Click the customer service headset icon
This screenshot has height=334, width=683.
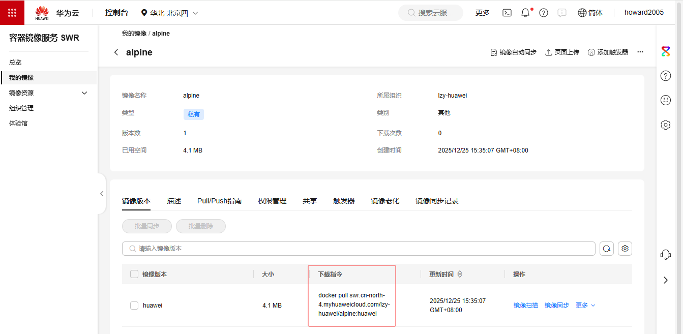pos(666,255)
